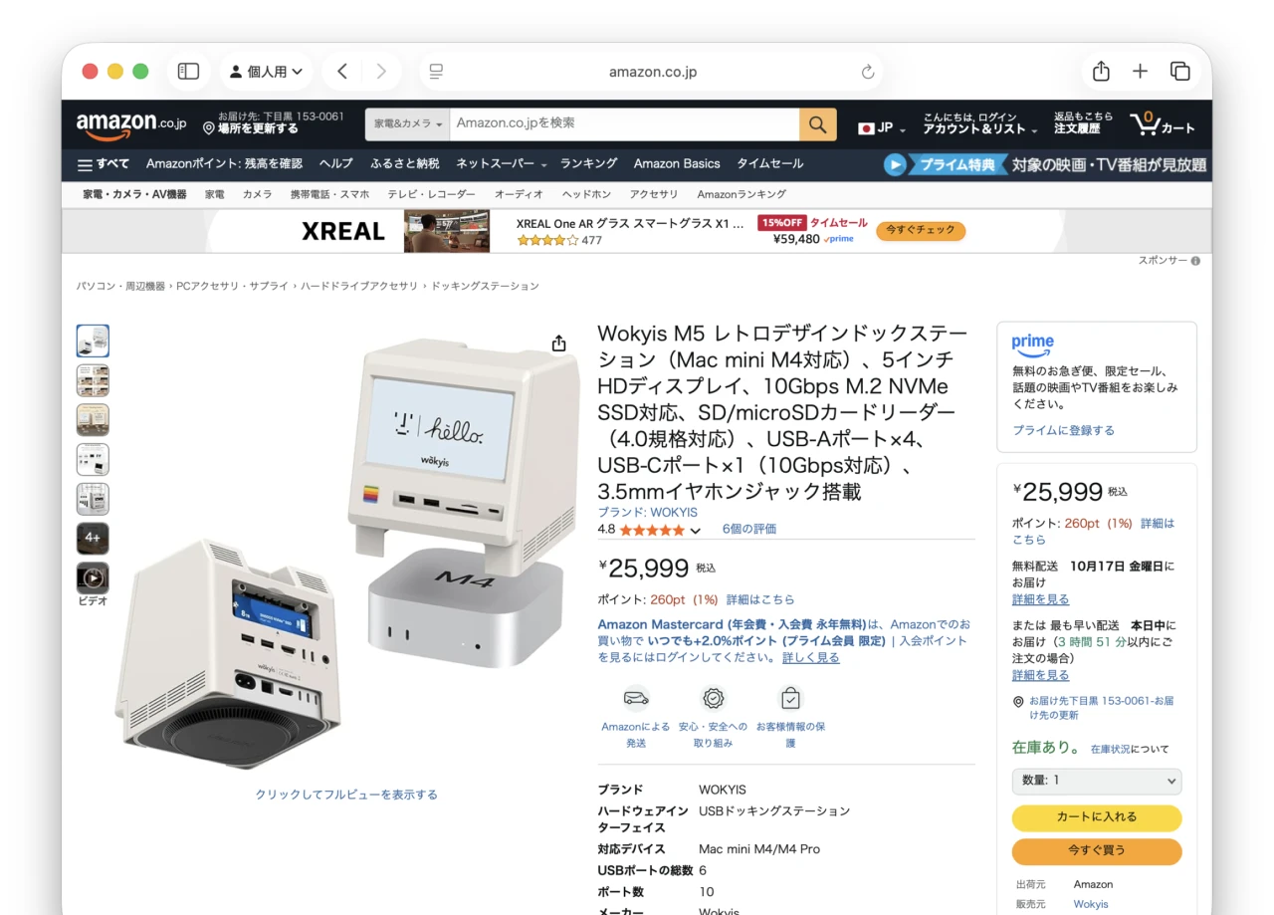Image resolution: width=1274 pixels, height=915 pixels.
Task: Open the 6個の評価 reviews link
Action: coord(749,530)
